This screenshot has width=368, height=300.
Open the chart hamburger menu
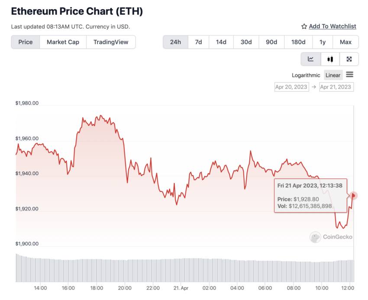[x=350, y=75]
